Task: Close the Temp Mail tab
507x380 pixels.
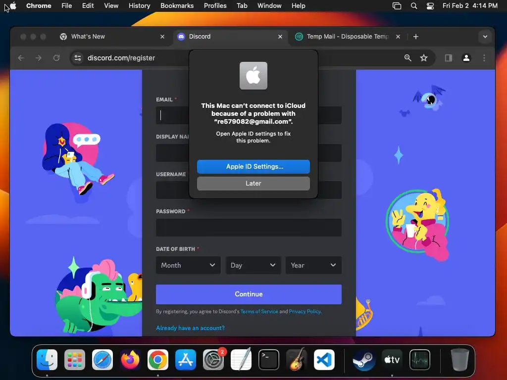Action: (398, 37)
